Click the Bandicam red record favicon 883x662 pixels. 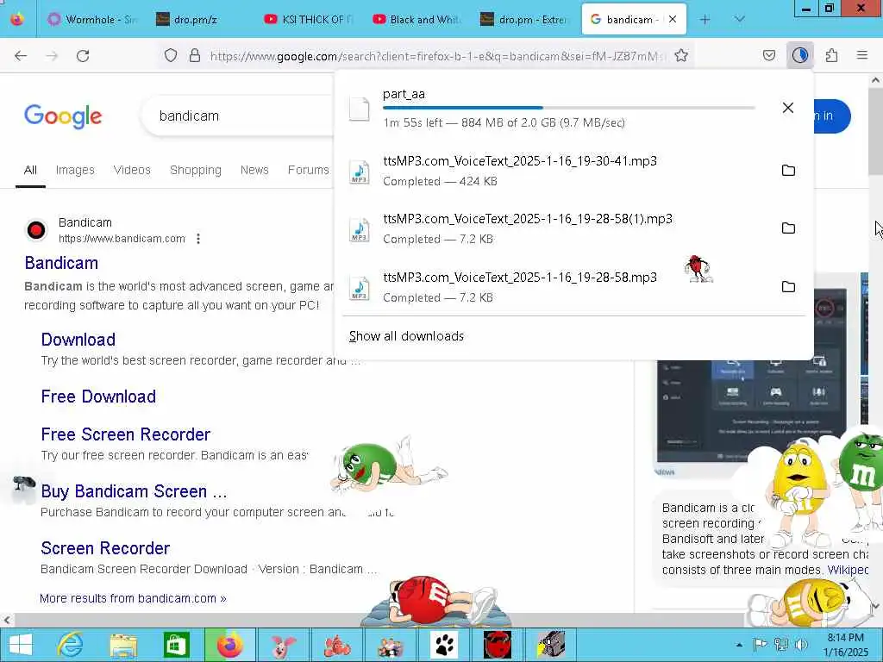36,230
